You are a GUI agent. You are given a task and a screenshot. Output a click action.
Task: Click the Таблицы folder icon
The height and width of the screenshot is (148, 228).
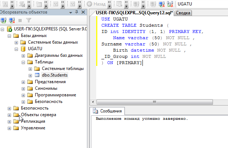coord(30,62)
